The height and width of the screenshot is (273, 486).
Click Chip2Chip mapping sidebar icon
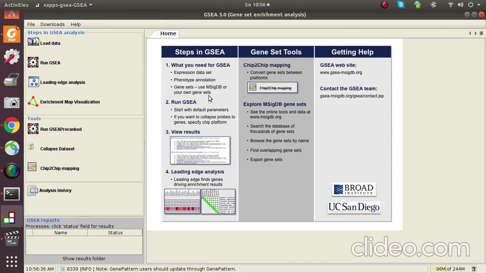click(x=32, y=167)
